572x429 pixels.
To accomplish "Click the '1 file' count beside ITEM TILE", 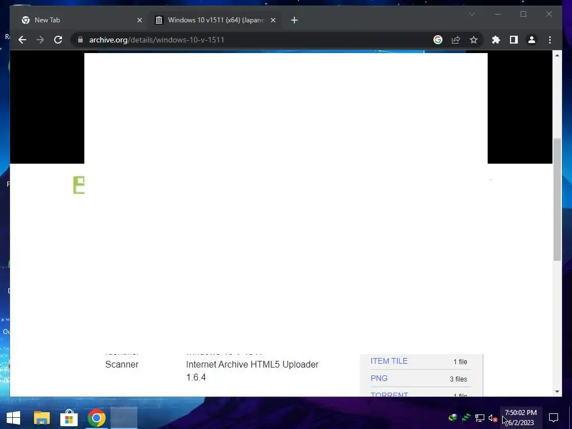I will (x=460, y=361).
